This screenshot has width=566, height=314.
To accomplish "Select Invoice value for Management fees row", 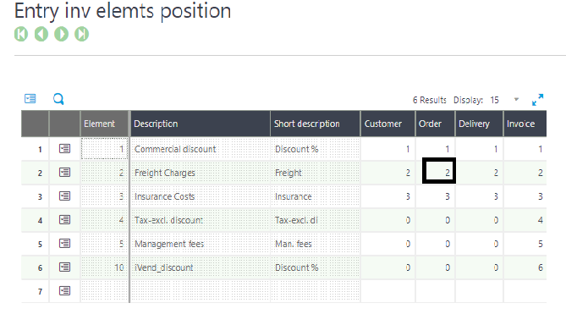I will (x=525, y=244).
